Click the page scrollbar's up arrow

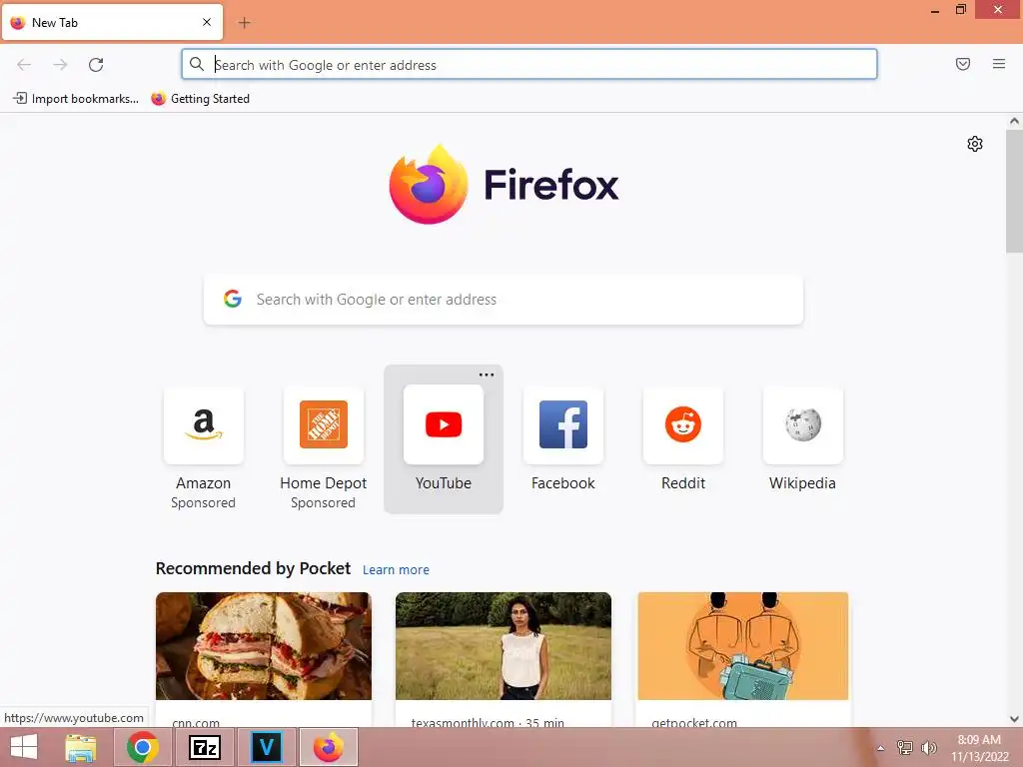click(1014, 121)
